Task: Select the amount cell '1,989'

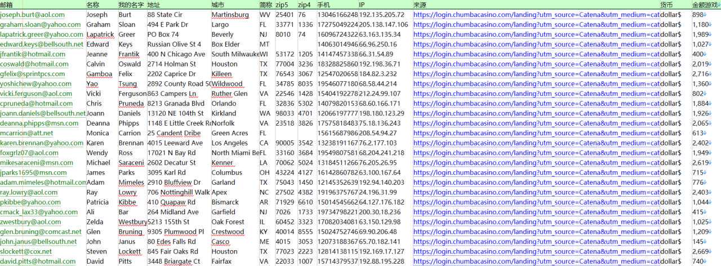Action: click(700, 34)
